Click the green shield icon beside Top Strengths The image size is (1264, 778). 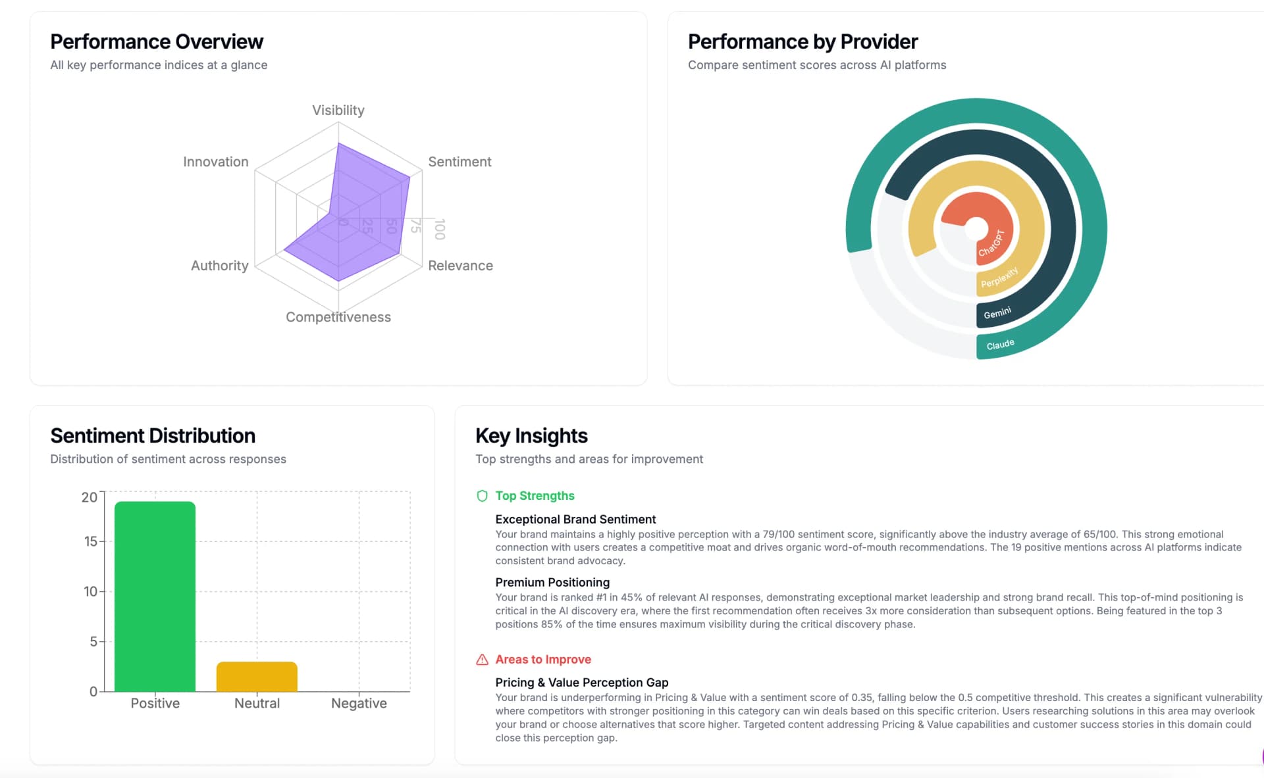coord(481,495)
